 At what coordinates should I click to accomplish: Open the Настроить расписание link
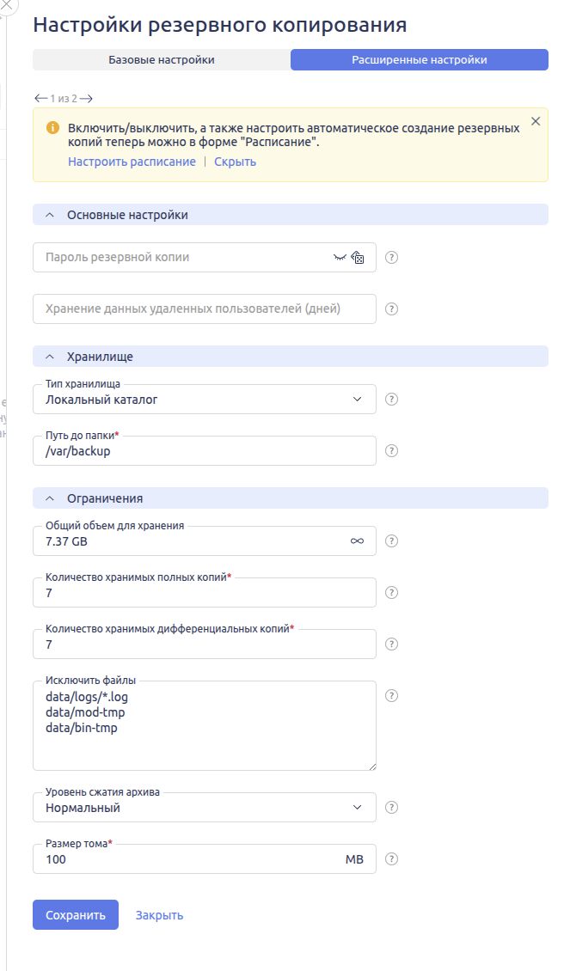(x=132, y=162)
